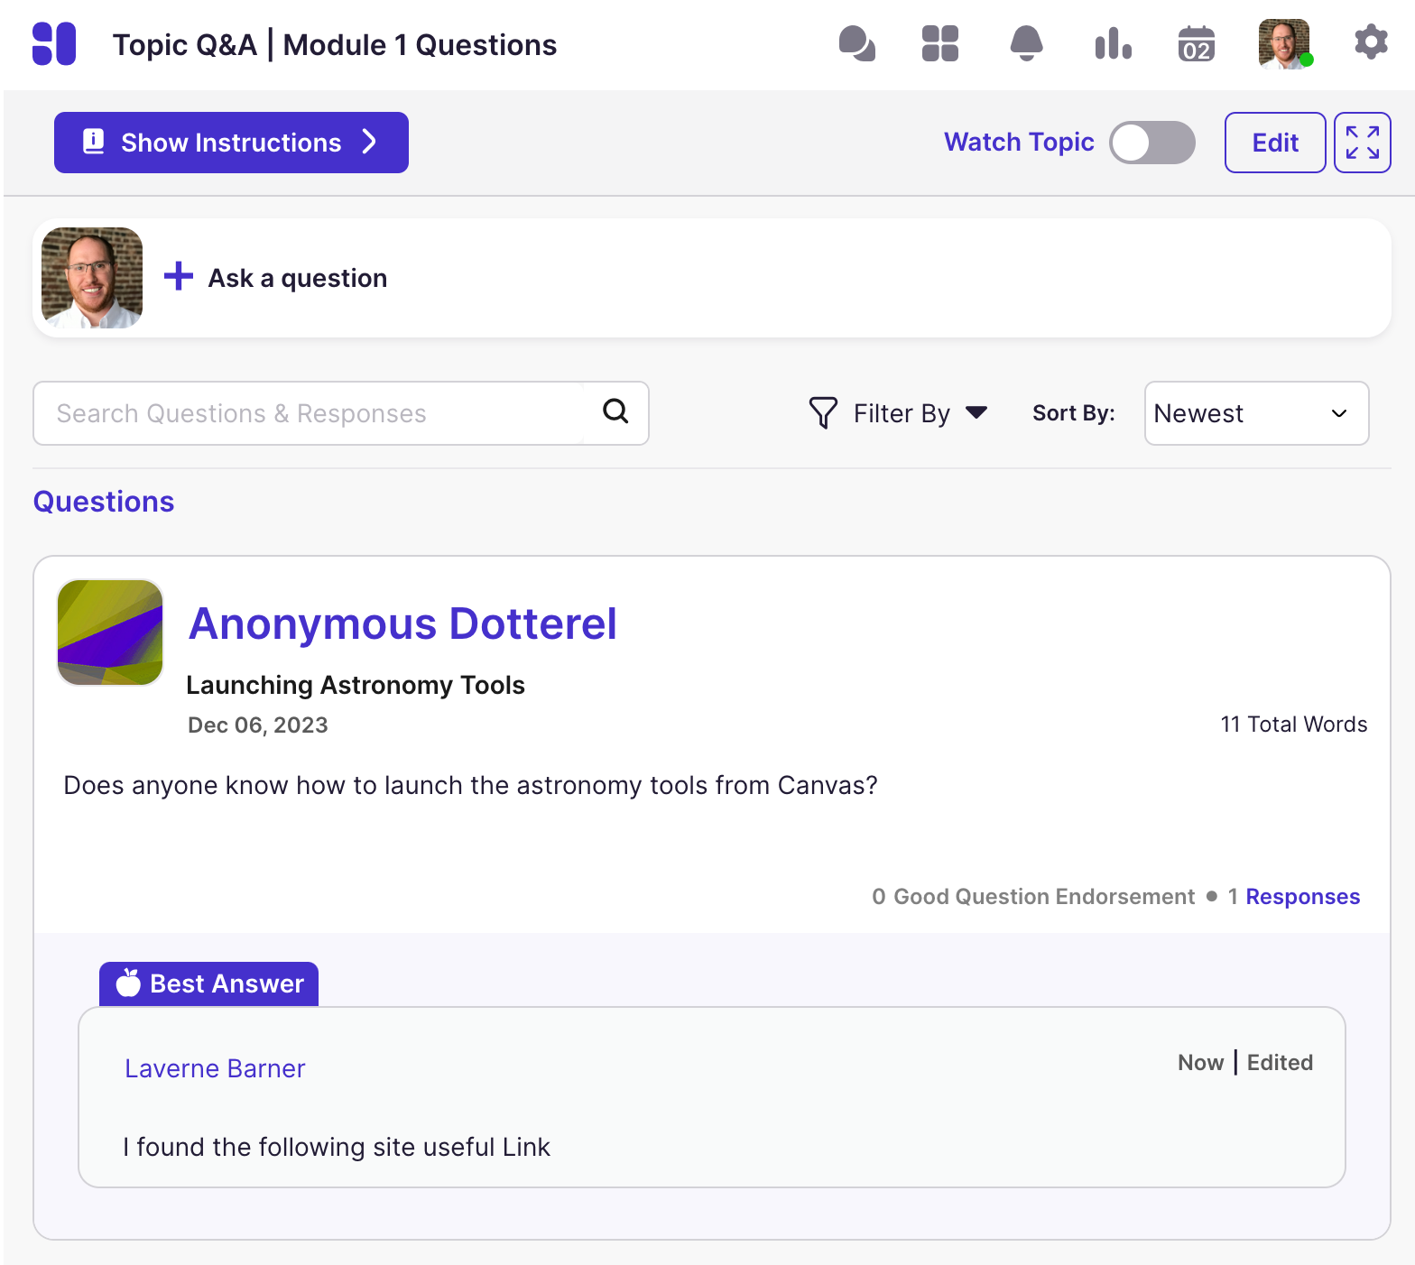Image resolution: width=1415 pixels, height=1265 pixels.
Task: Open the user profile avatar in header
Action: [x=1284, y=43]
